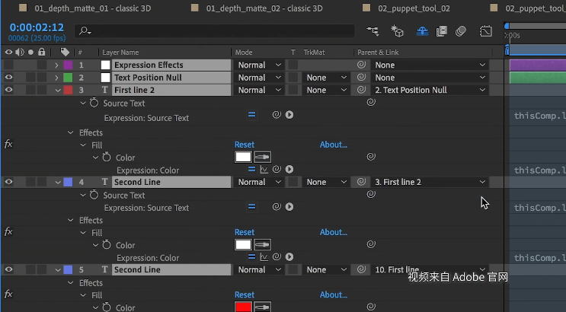Open white Fill color swatch of layer 4
566x312 pixels.
click(x=243, y=244)
